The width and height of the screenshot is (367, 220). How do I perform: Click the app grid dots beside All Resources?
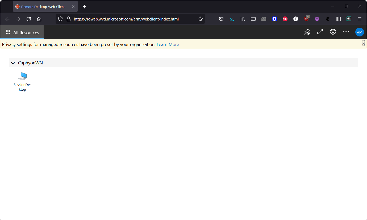8,32
